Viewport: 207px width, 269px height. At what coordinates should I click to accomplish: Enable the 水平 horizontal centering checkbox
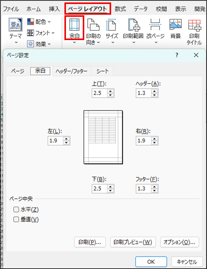click(16, 210)
